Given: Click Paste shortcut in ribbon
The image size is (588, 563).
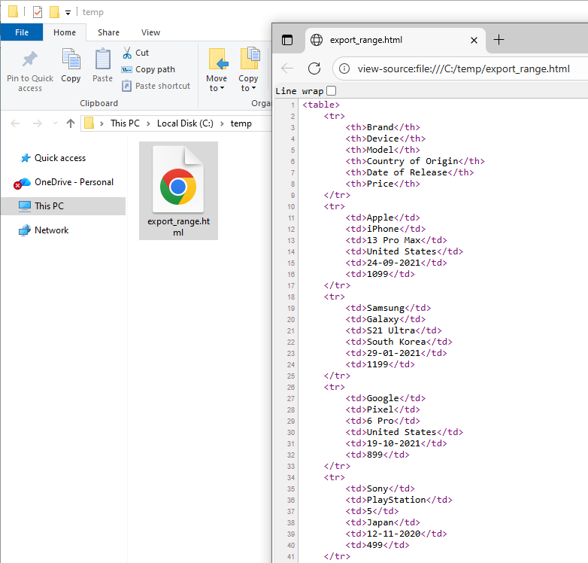Looking at the screenshot, I should (156, 86).
